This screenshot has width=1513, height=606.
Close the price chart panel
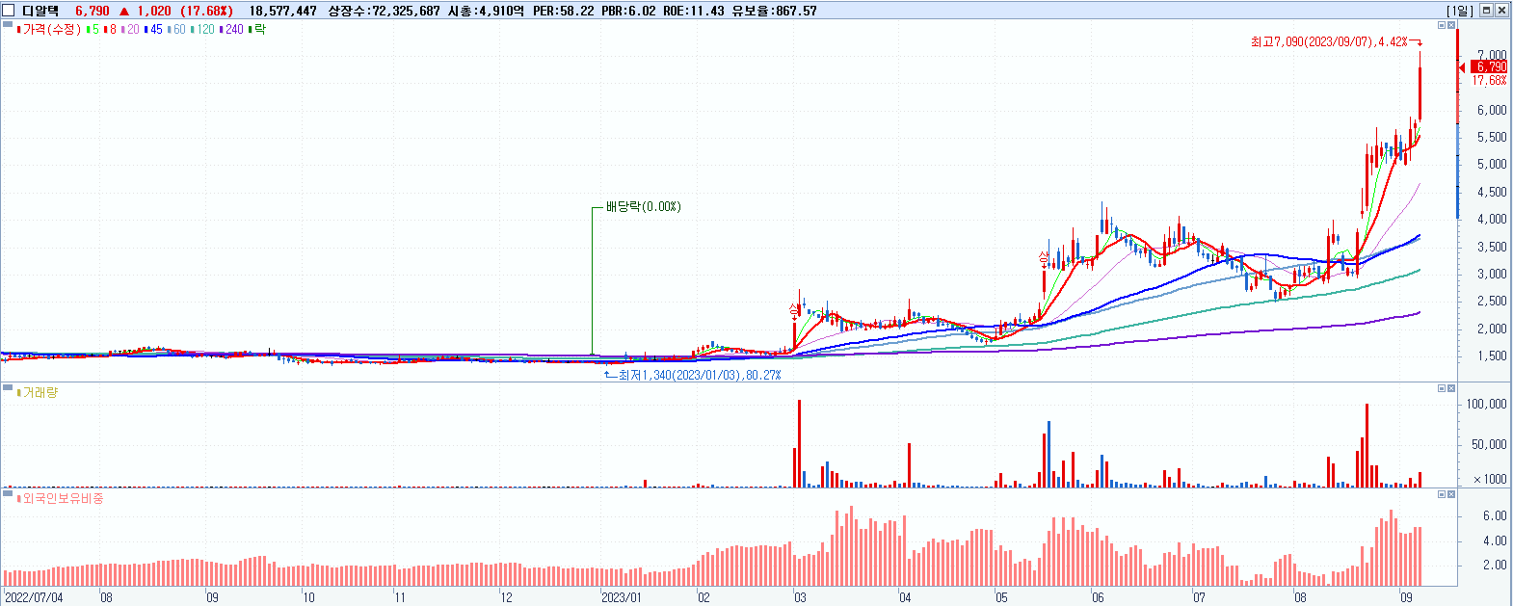pyautogui.click(x=1451, y=26)
